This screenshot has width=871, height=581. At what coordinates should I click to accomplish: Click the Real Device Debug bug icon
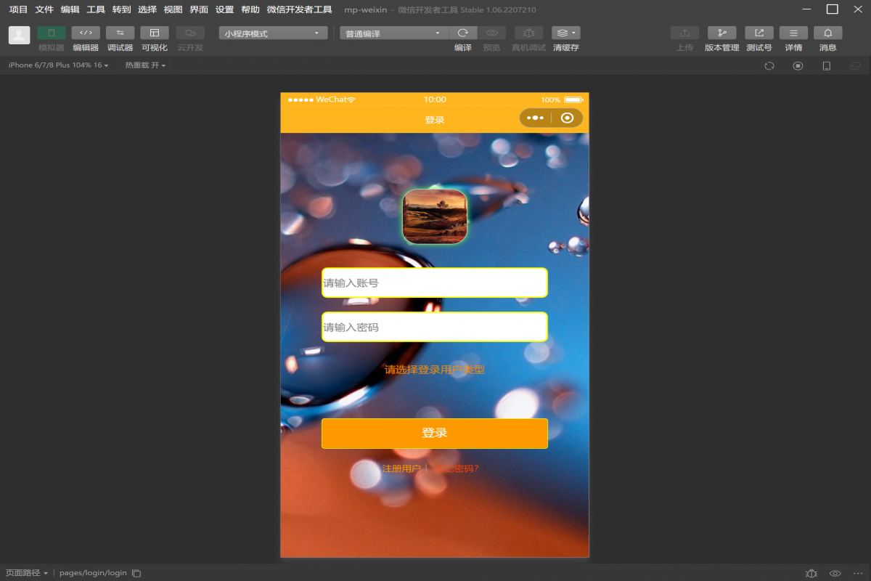[x=528, y=33]
